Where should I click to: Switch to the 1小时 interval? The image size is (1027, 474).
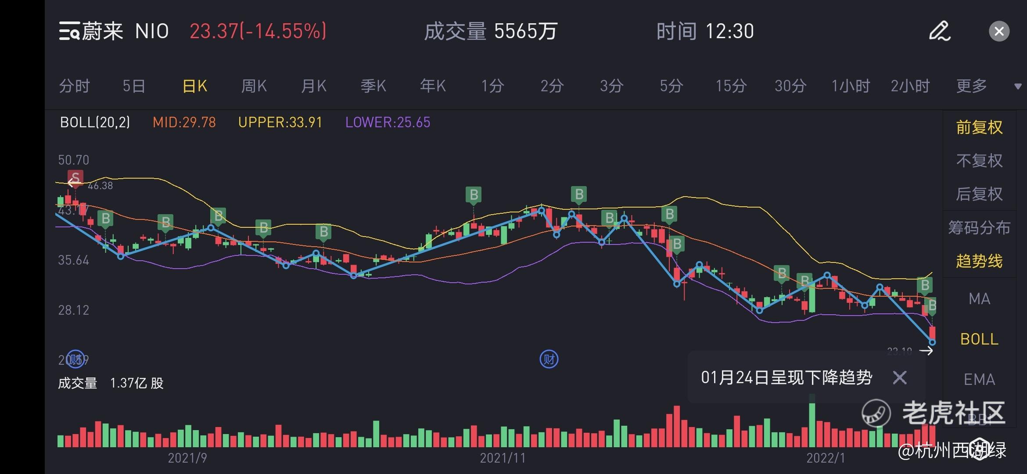(851, 86)
